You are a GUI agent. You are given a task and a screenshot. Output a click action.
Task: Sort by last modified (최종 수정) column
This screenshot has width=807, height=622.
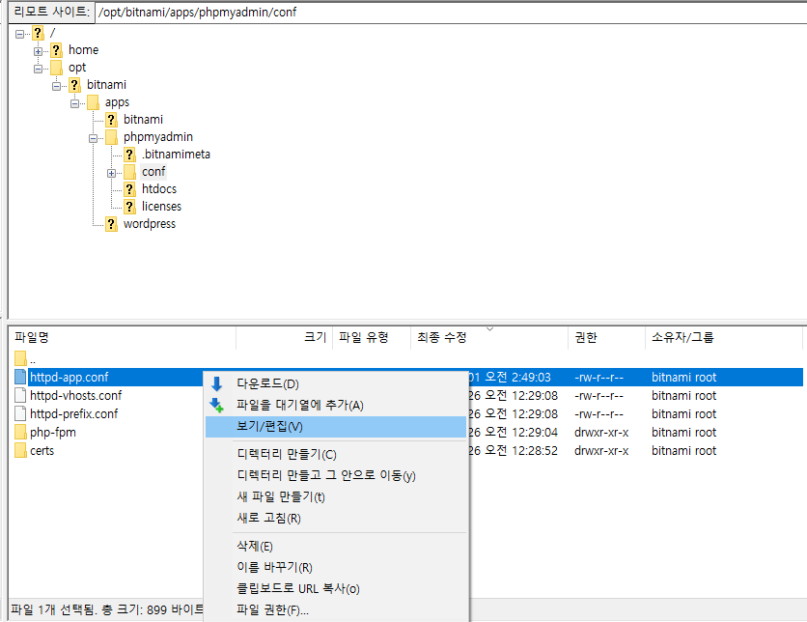(489, 337)
